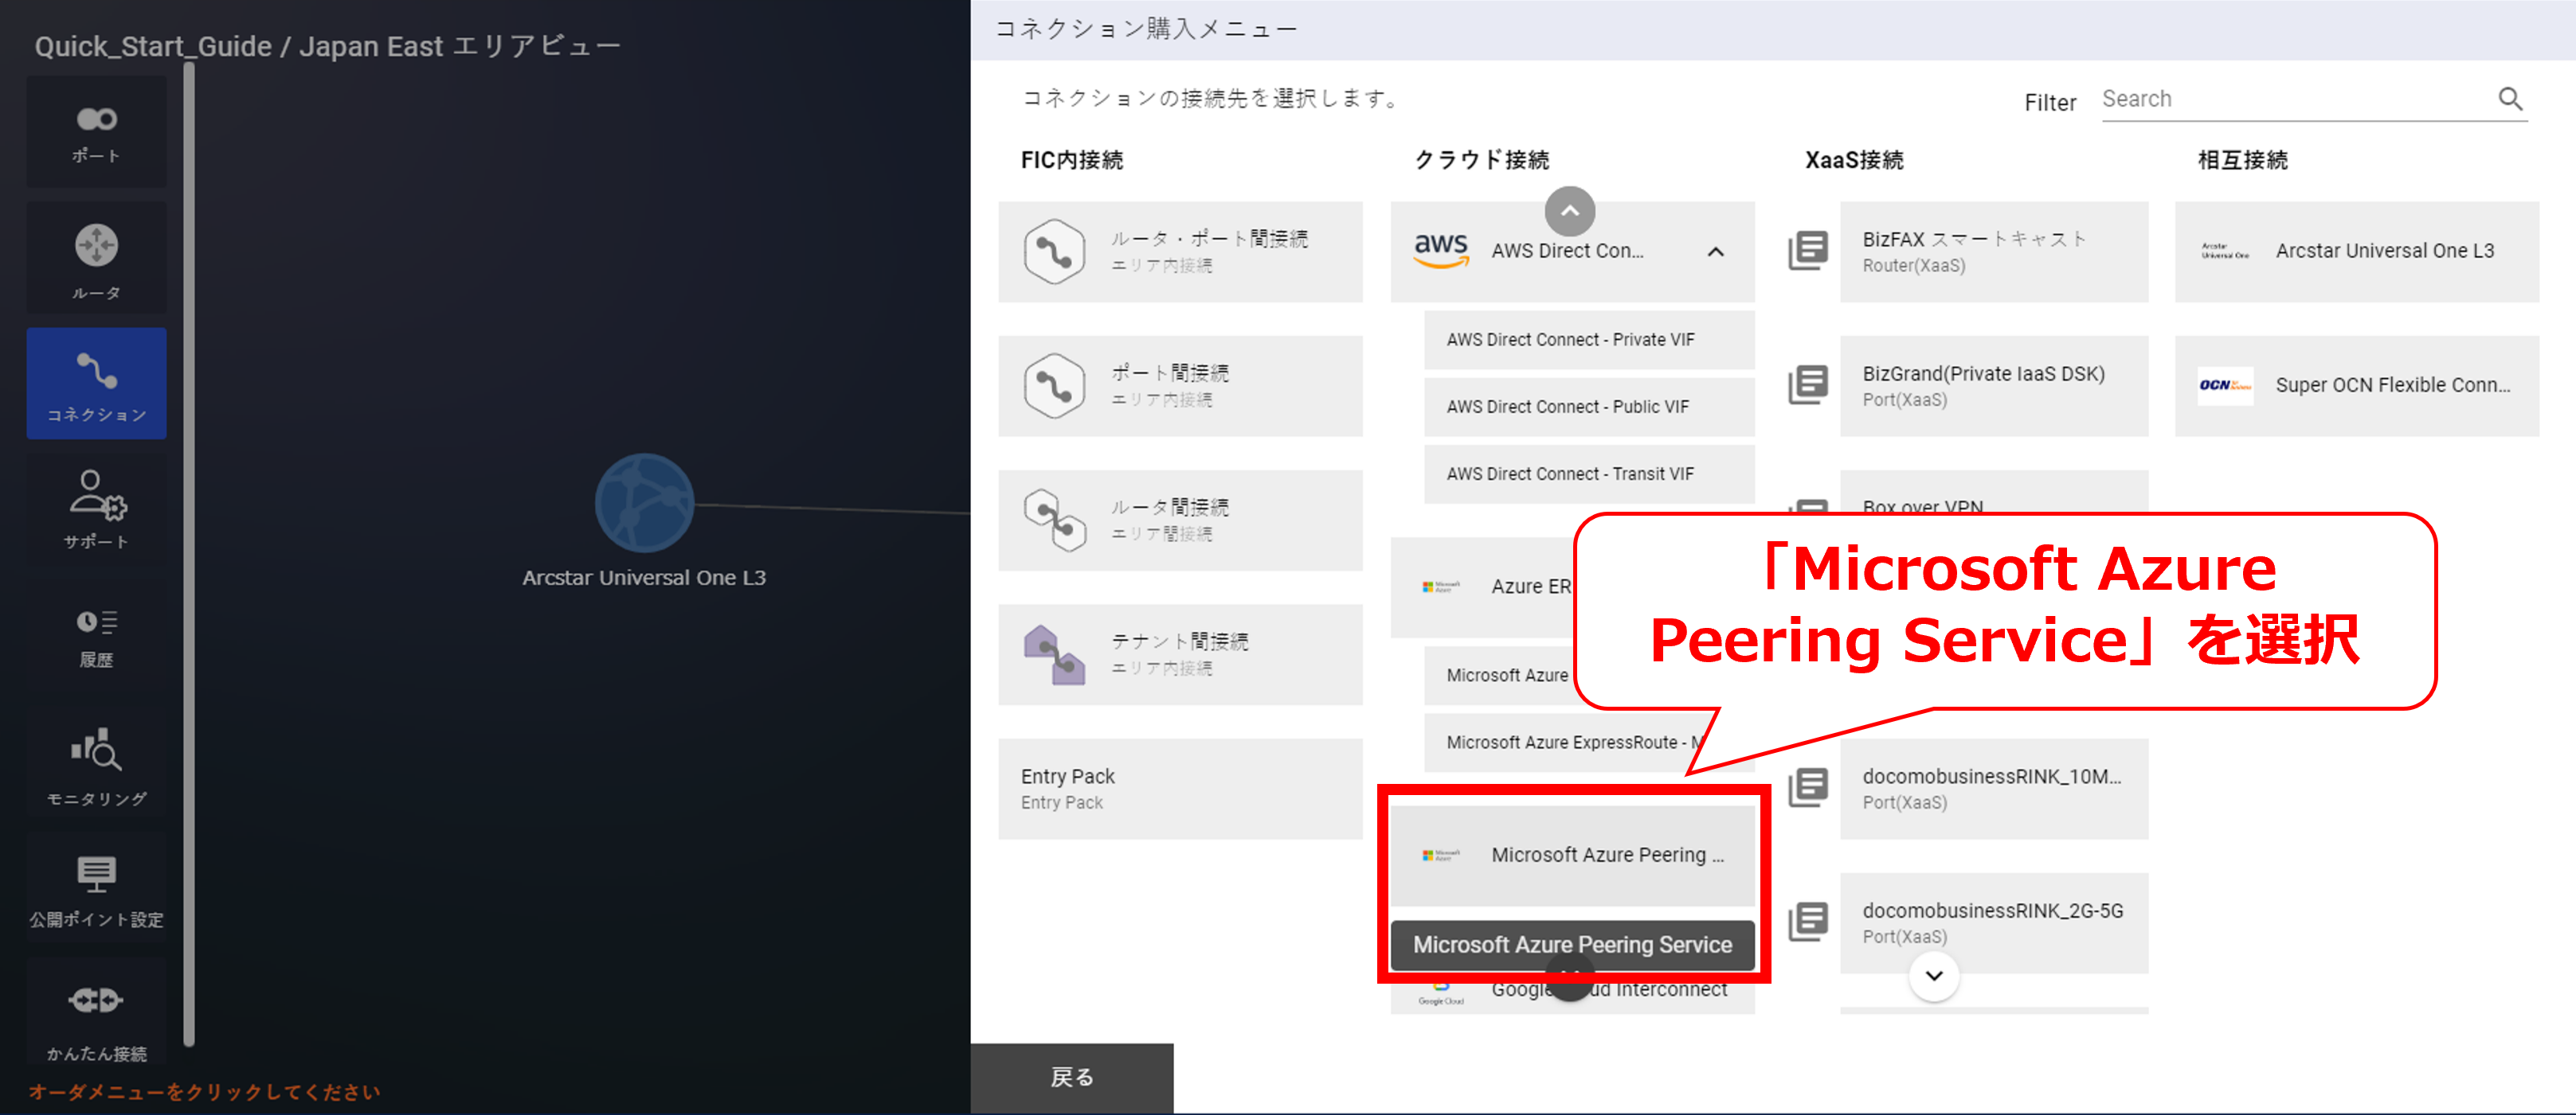Open the 履歴 history icon
This screenshot has width=2576, height=1115.
click(96, 637)
